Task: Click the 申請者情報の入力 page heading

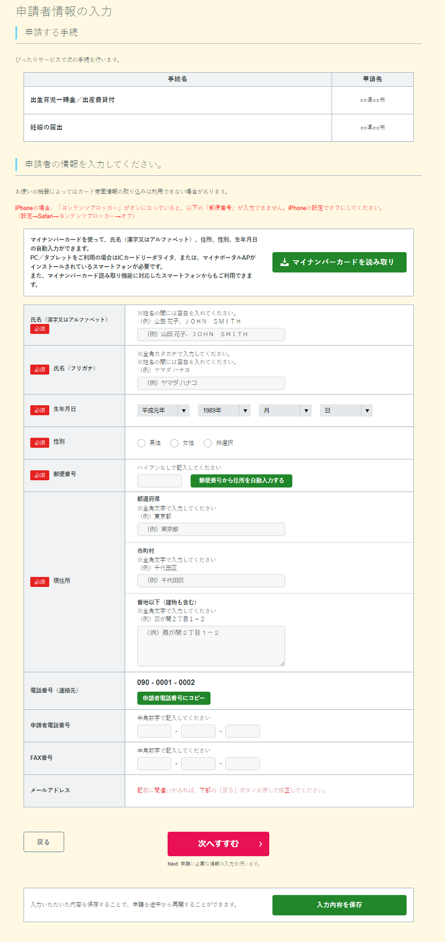Action: tap(64, 12)
